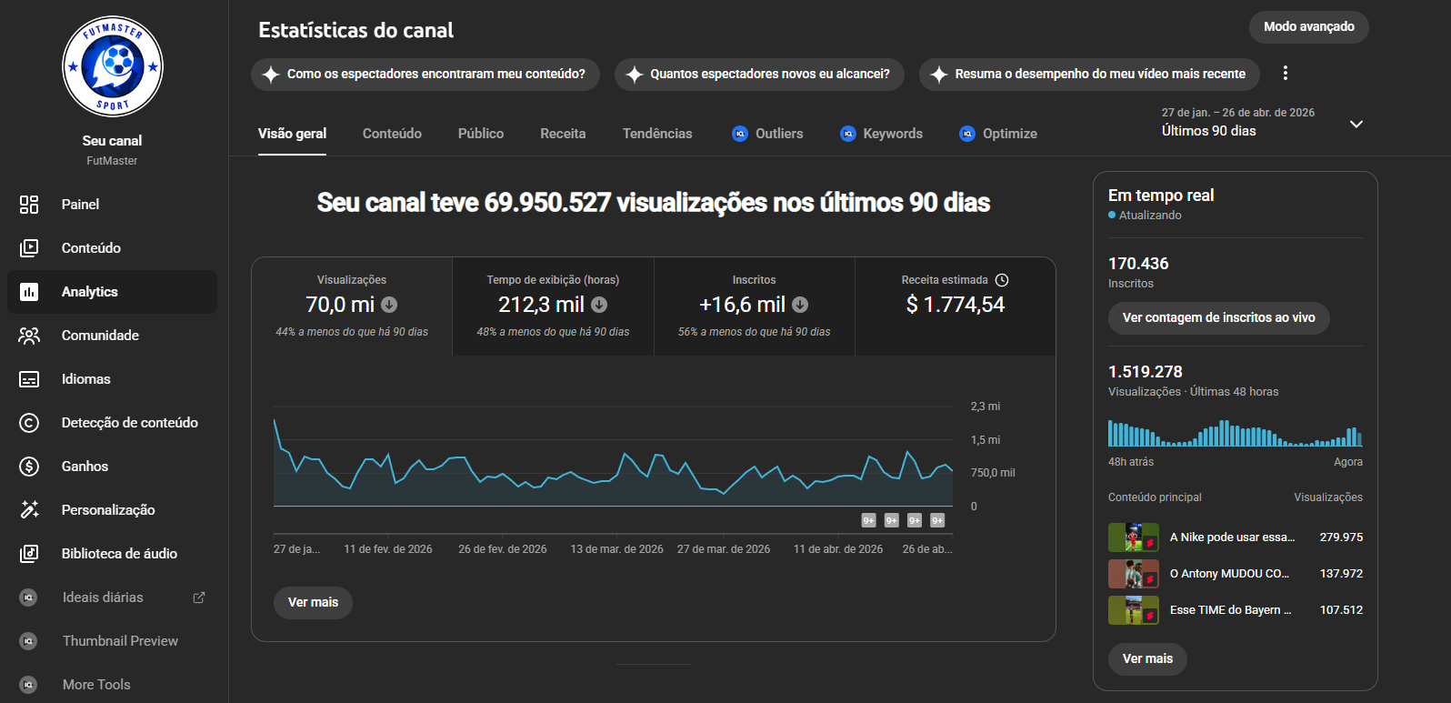1451x703 pixels.
Task: Click Ver contagem de inscritos ao vivo
Action: 1218,318
